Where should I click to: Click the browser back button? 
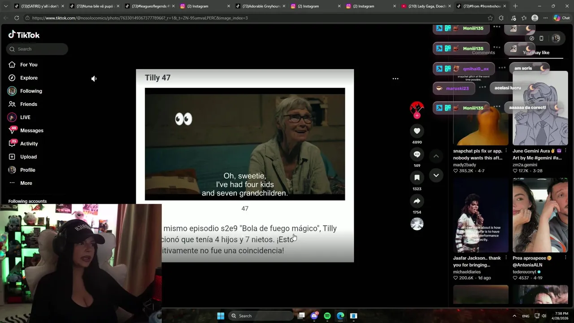(x=6, y=18)
